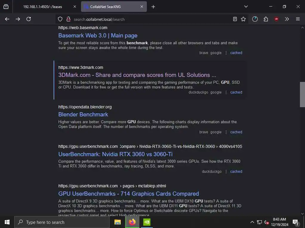Open cached version of 3DMark result
The width and height of the screenshot is (305, 228).
click(x=236, y=92)
